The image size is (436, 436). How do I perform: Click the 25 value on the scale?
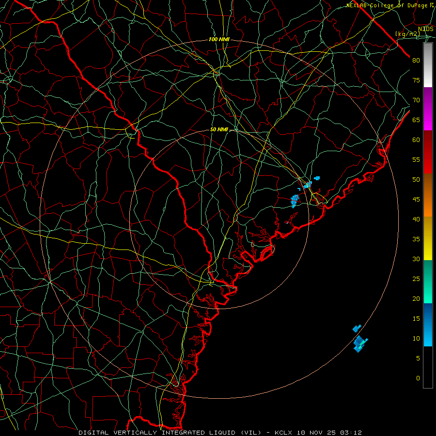click(x=416, y=279)
